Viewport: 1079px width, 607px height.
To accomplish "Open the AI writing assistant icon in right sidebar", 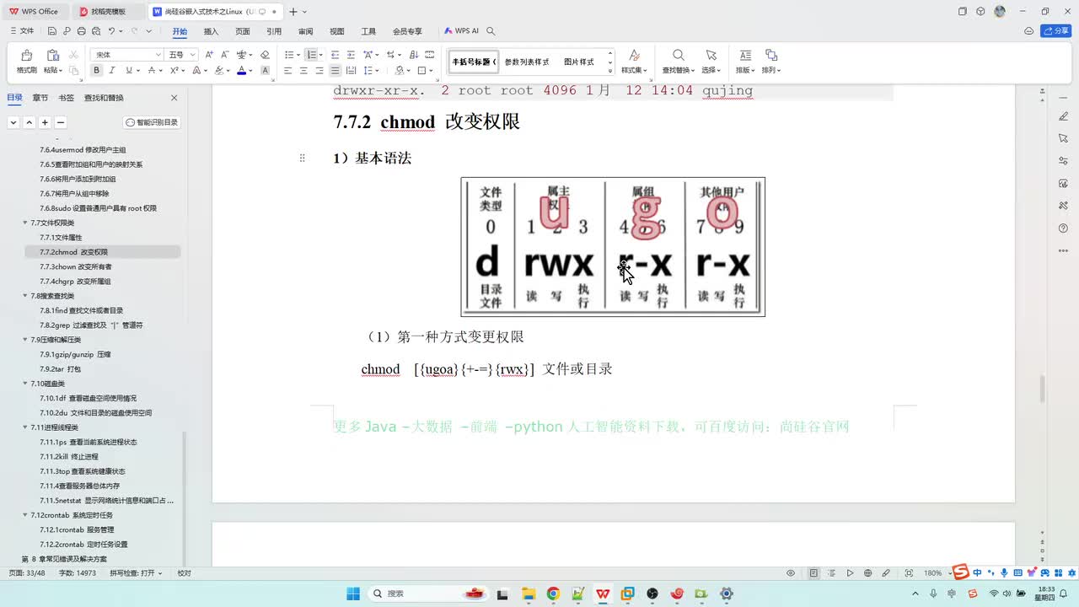I will (1063, 115).
